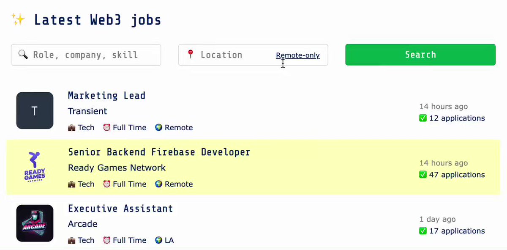
Task: Click green checkmark beside 12 applications
Action: pos(423,118)
